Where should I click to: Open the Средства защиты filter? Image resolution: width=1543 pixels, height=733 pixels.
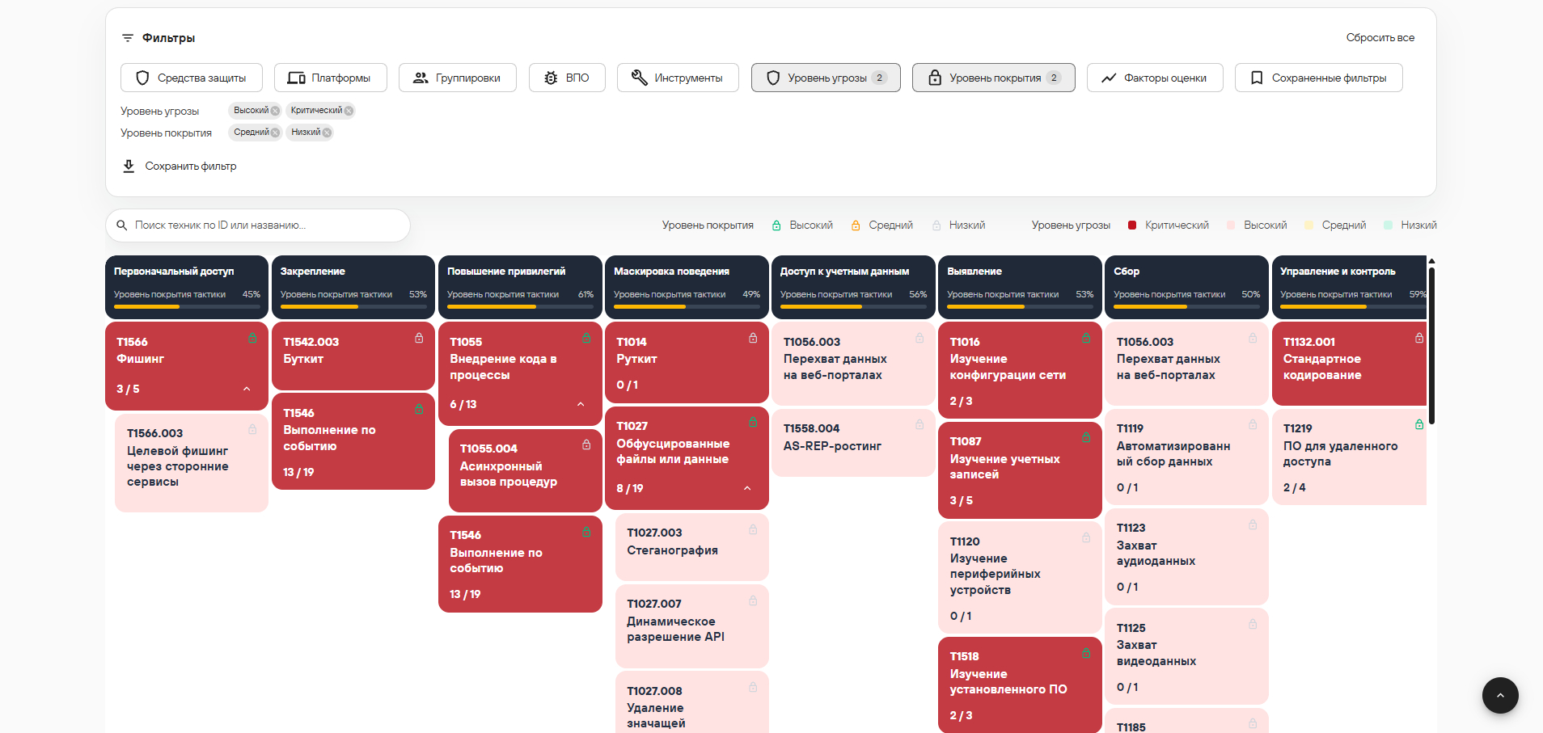pyautogui.click(x=192, y=78)
